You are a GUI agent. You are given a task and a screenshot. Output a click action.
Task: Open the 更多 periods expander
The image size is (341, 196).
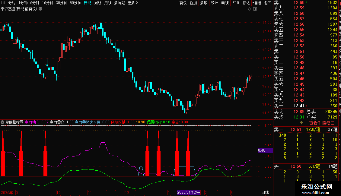click(x=132, y=3)
